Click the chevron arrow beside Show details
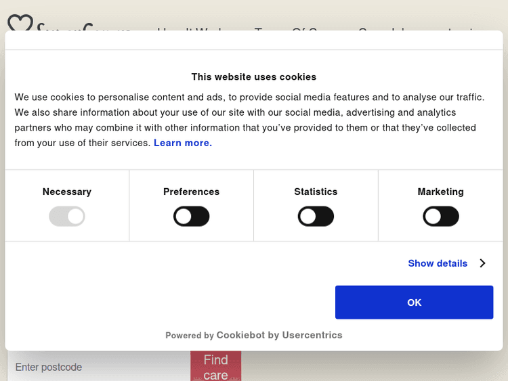The image size is (508, 381). (x=482, y=263)
